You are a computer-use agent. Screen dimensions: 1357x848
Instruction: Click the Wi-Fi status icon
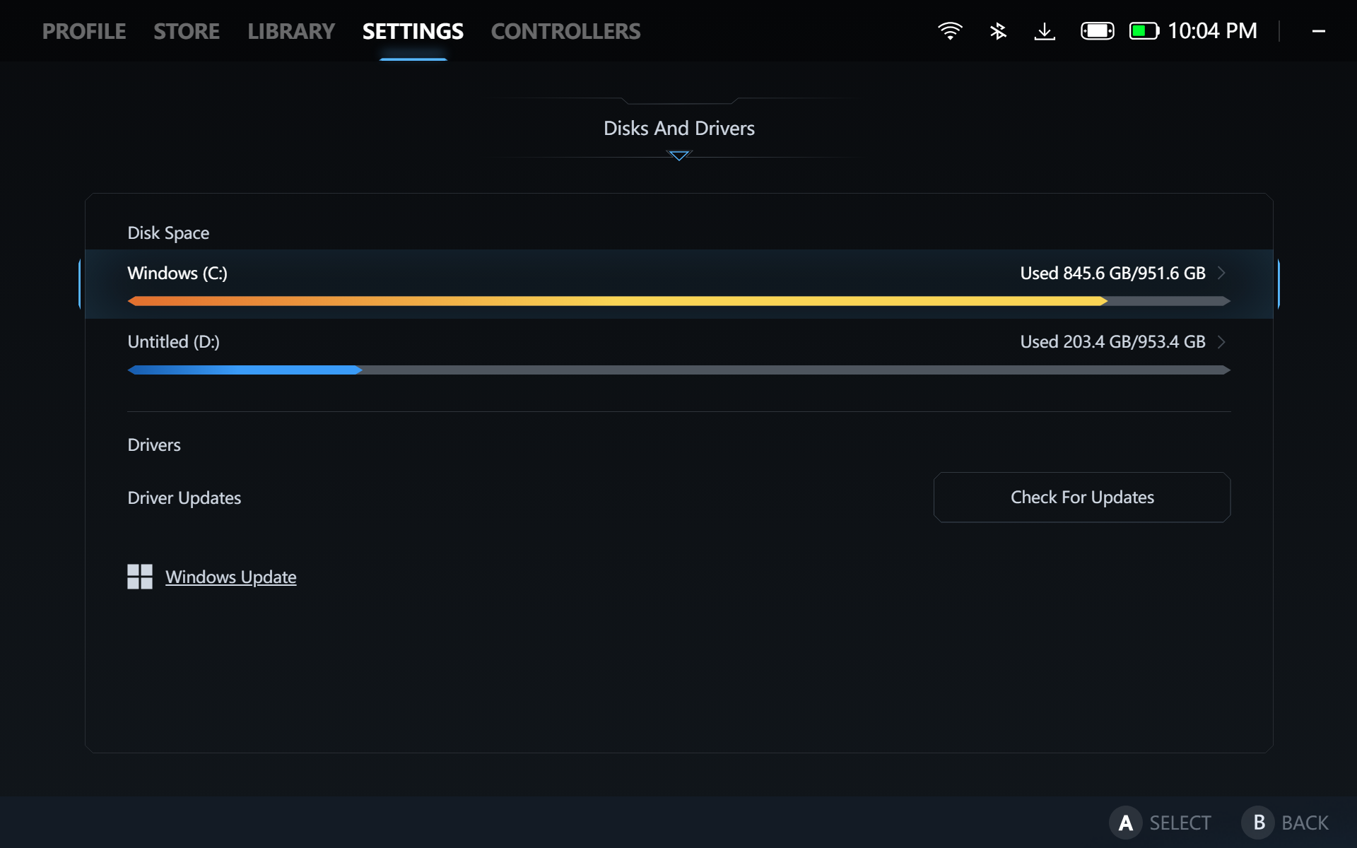point(951,30)
